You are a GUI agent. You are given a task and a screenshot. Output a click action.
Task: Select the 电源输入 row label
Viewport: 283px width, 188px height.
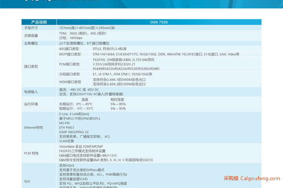tap(31, 92)
